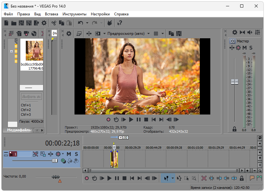Open Track Motion on video track 1
The width and height of the screenshot is (265, 192).
pos(43,154)
